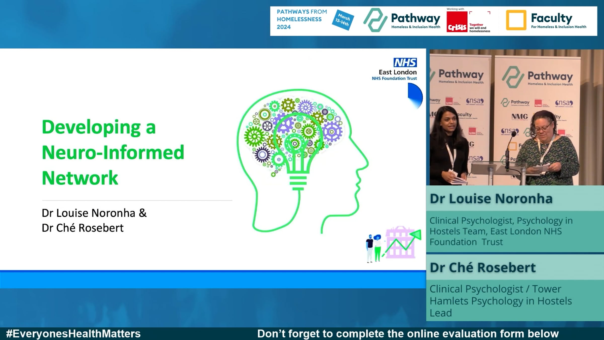
Task: Click the presenter names on the slide
Action: tap(94, 220)
